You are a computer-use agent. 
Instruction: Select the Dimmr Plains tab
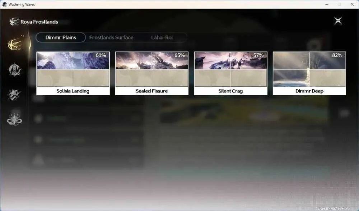(61, 38)
